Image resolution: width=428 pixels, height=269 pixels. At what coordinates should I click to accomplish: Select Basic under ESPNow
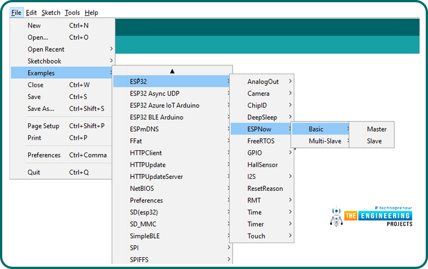pos(321,129)
